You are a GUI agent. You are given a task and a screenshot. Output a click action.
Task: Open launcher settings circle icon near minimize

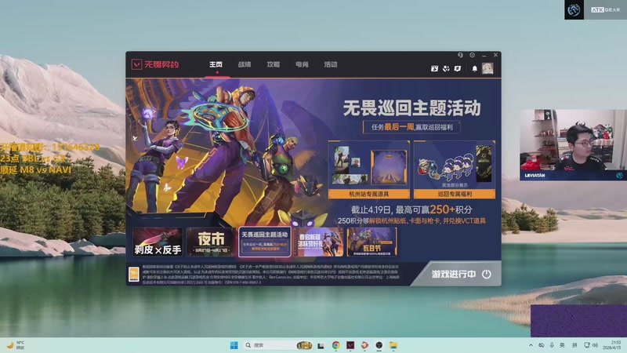pyautogui.click(x=473, y=55)
